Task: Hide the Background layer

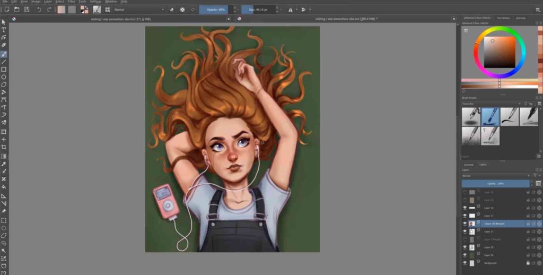Action: coord(465,263)
